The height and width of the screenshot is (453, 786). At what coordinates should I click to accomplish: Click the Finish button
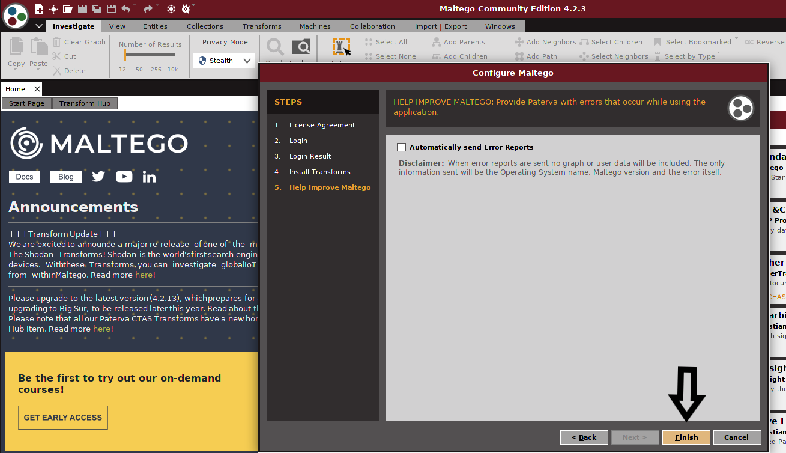coord(686,437)
